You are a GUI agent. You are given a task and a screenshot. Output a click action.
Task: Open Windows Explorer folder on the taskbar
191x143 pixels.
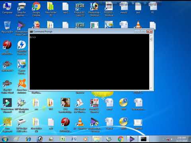[97, 139]
